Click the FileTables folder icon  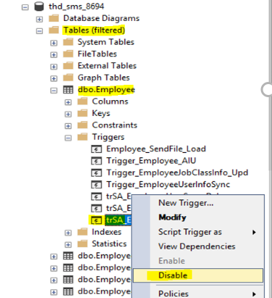pos(68,54)
